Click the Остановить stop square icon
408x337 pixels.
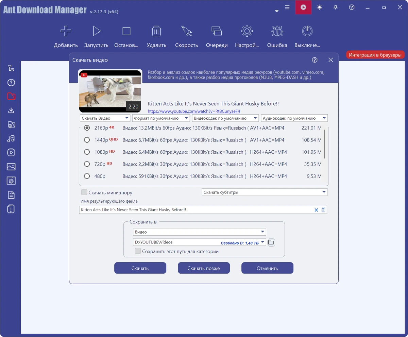[x=126, y=31]
